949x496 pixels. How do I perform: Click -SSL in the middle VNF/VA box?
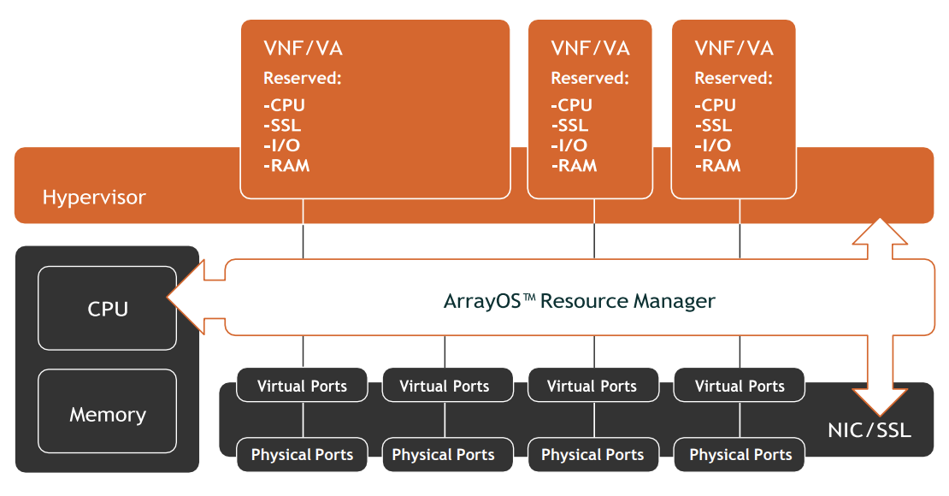569,126
